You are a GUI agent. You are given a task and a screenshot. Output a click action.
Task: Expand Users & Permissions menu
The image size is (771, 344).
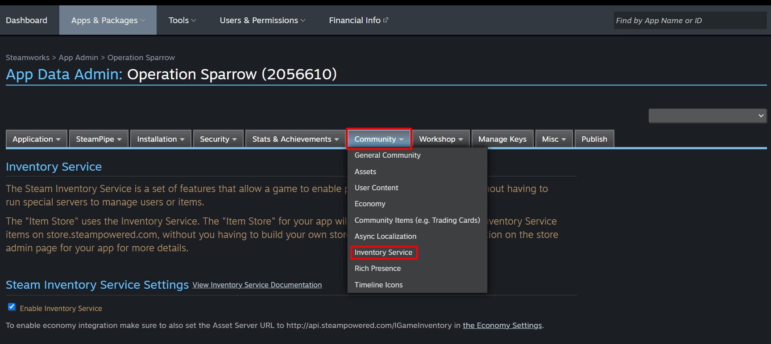[262, 20]
